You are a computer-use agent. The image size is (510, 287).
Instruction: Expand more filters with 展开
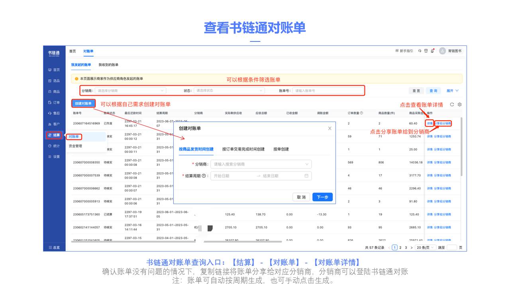(452, 91)
